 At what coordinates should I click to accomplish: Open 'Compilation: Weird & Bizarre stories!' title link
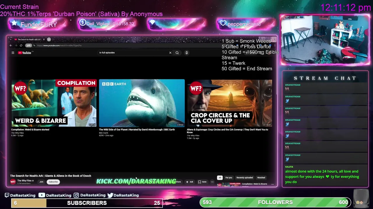[x=30, y=129]
